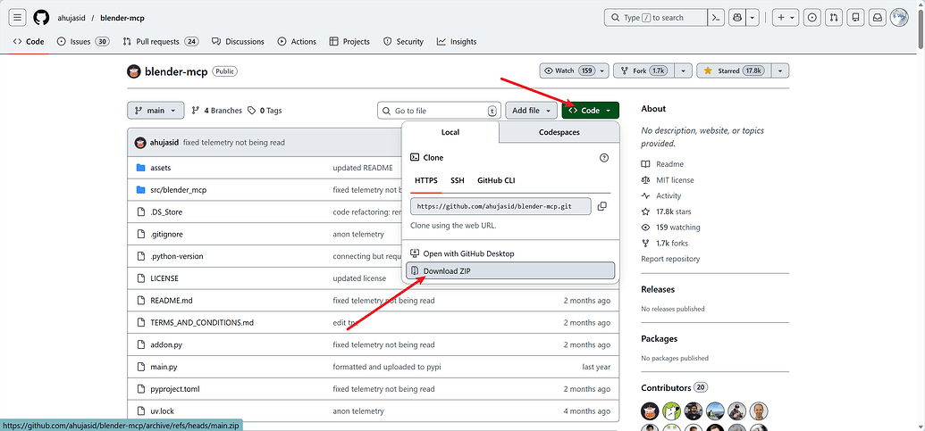Choose Download ZIP
Screen dimensions: 925x431
click(510, 271)
